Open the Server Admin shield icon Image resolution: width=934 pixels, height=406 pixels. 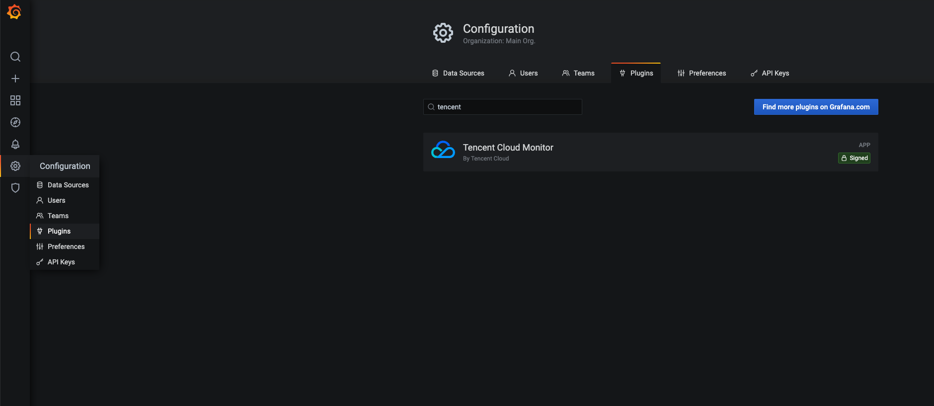tap(15, 188)
